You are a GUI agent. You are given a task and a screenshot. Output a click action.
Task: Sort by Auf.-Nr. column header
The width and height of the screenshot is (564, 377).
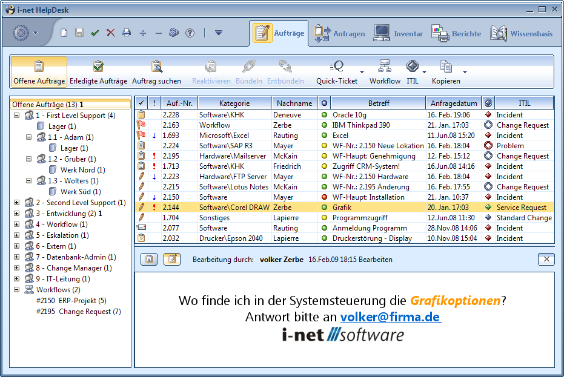[179, 103]
